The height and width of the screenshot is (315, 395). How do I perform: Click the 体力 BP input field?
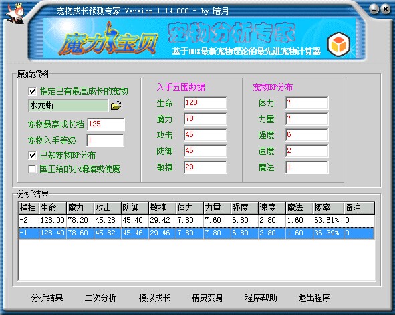click(307, 103)
